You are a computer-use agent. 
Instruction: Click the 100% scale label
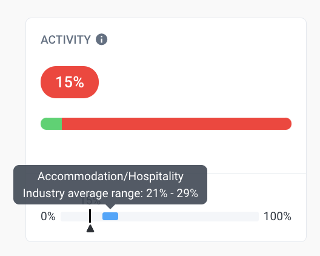pyautogui.click(x=278, y=217)
